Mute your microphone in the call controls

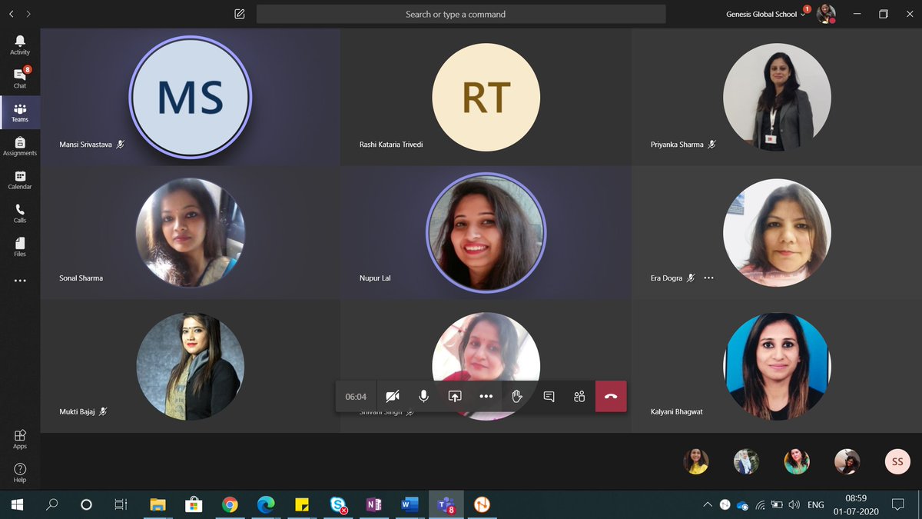[423, 396]
